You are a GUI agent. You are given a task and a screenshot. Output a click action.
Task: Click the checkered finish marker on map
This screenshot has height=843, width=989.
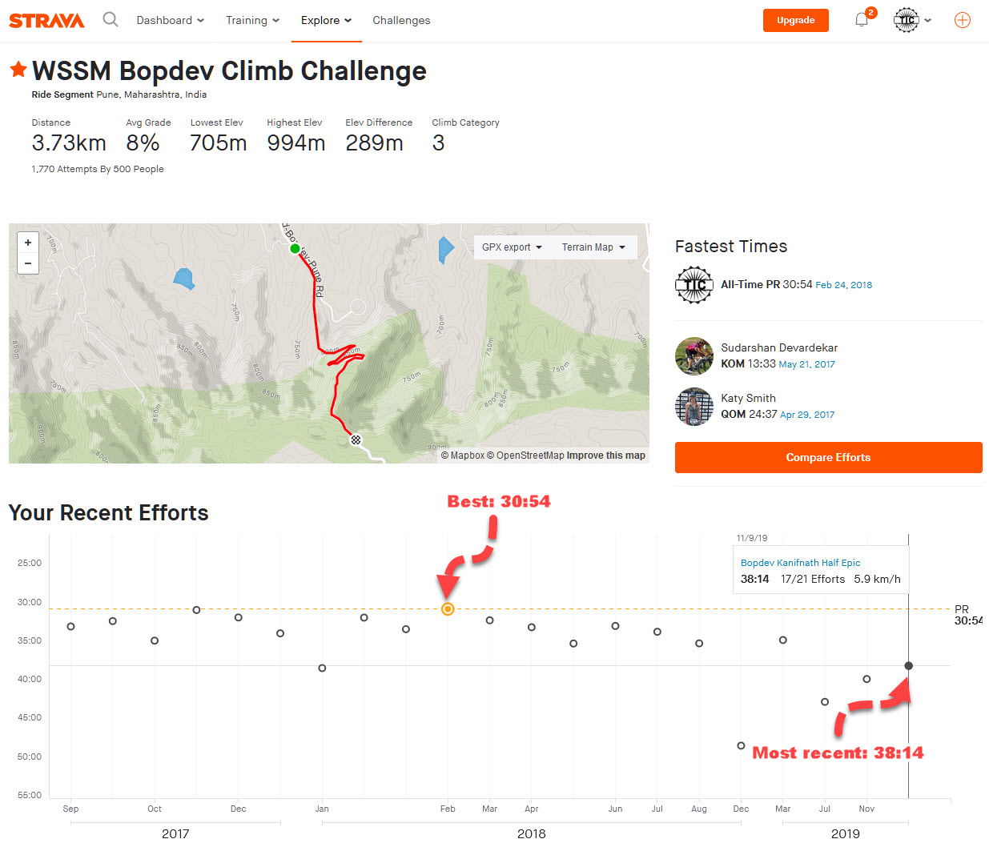tap(356, 440)
